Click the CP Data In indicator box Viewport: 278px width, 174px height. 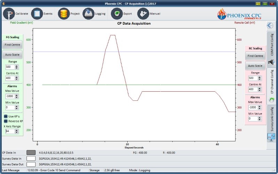coord(31,152)
